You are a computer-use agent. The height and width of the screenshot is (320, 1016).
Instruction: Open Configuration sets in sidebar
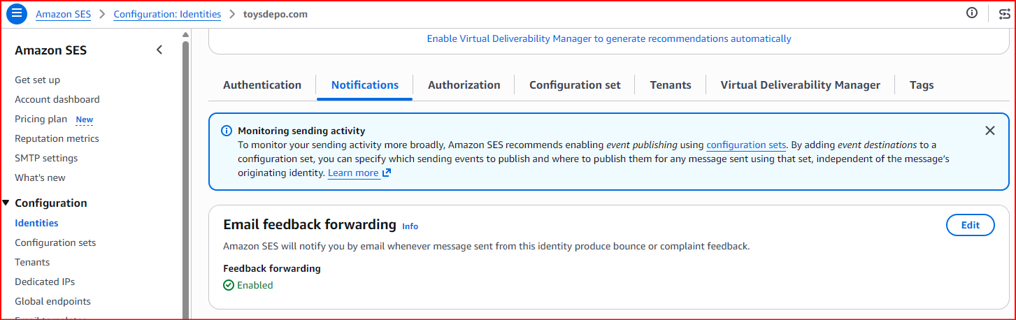tap(55, 242)
